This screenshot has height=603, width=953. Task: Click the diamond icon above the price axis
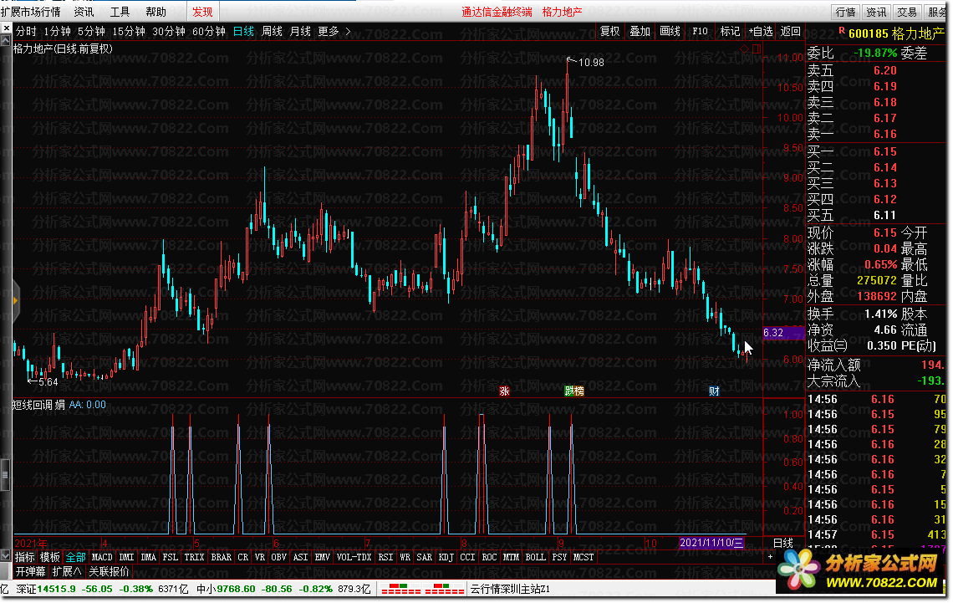point(745,49)
